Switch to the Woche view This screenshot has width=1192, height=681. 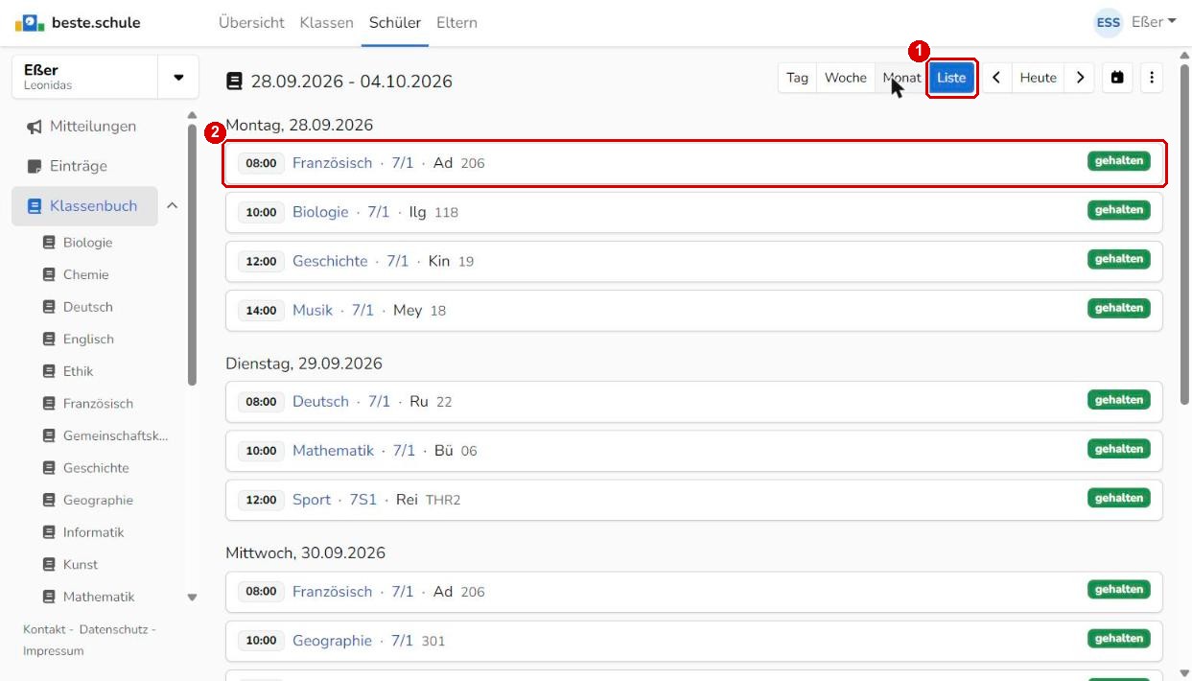pyautogui.click(x=845, y=78)
